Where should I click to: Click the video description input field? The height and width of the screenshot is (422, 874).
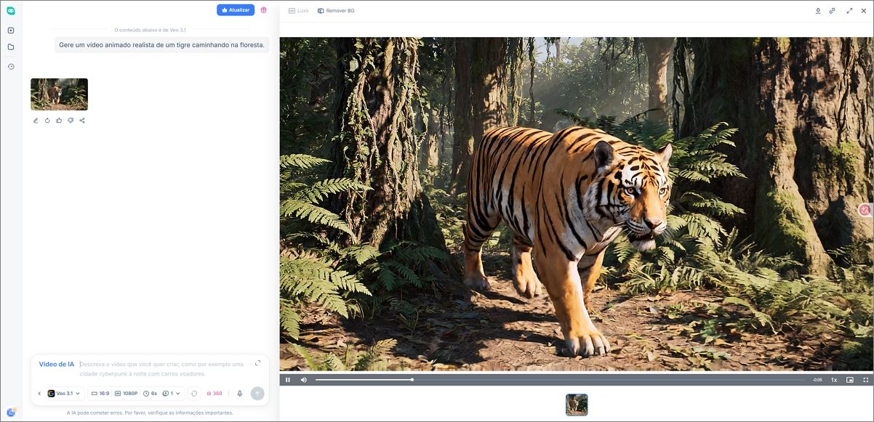pyautogui.click(x=164, y=368)
